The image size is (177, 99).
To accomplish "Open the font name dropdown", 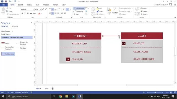I will coord(34,9).
